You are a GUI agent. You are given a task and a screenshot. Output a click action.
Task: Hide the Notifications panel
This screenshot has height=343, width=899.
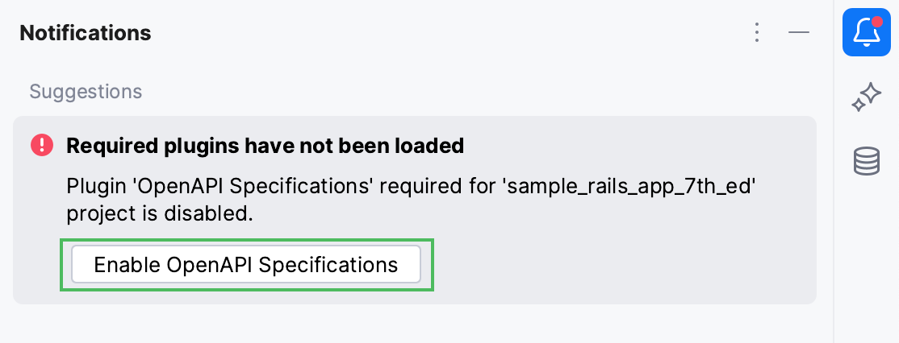[799, 32]
